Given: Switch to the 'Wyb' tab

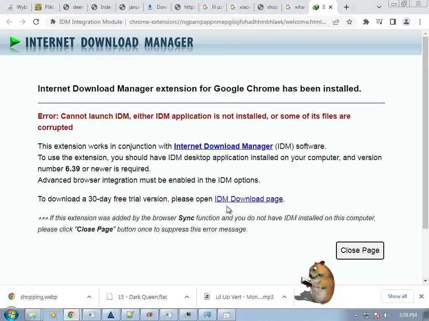Looking at the screenshot, I should tap(18, 8).
